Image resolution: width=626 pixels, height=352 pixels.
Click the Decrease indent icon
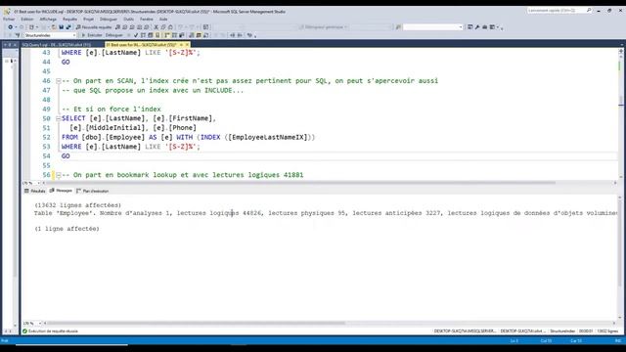tap(233, 35)
